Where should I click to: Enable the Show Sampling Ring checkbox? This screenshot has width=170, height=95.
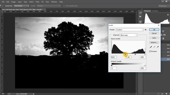point(64,6)
